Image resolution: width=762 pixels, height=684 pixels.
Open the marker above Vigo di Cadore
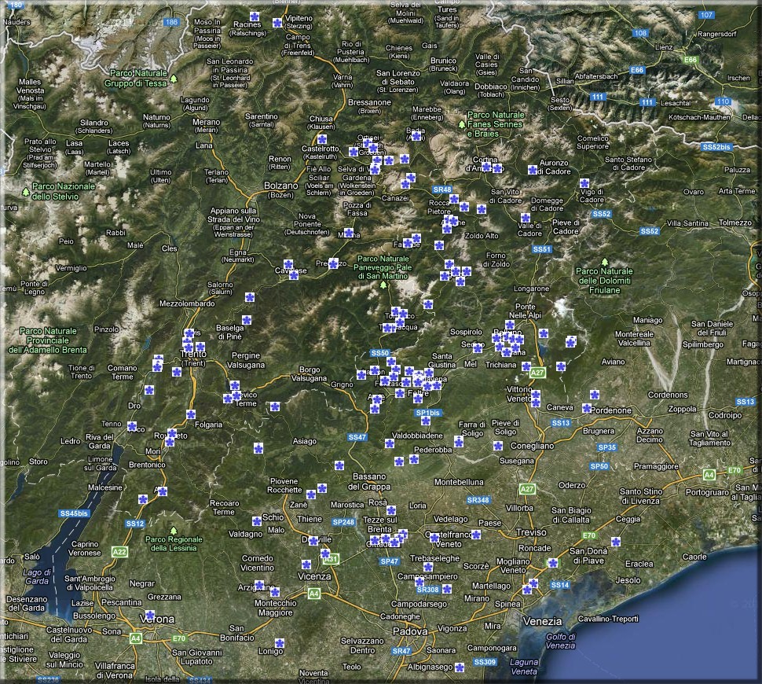[584, 183]
